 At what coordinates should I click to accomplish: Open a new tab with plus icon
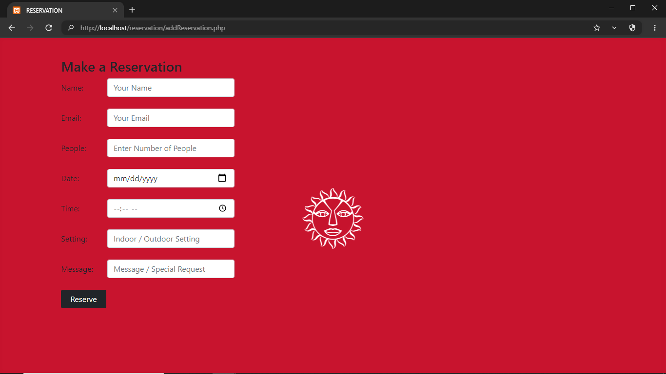tap(132, 10)
